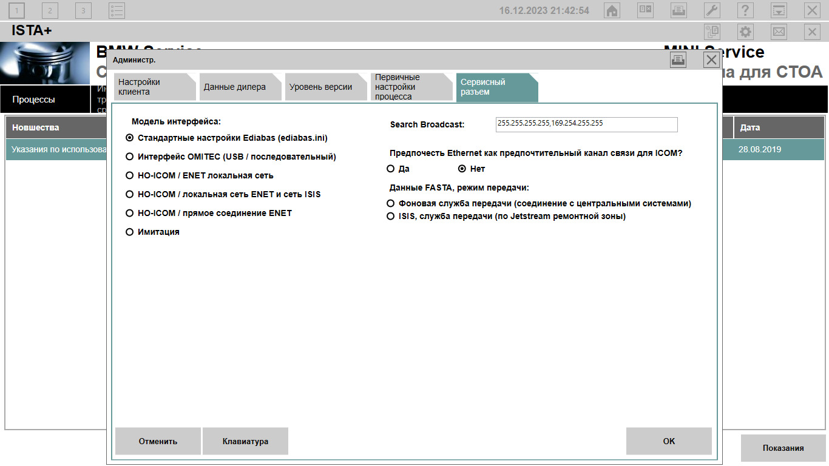Click the minimize-to-tray dropdown icon in toolbar

coord(779,10)
